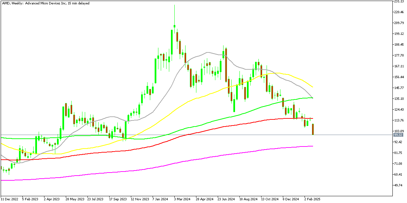Click the 113.76 price label

[x=399, y=120]
